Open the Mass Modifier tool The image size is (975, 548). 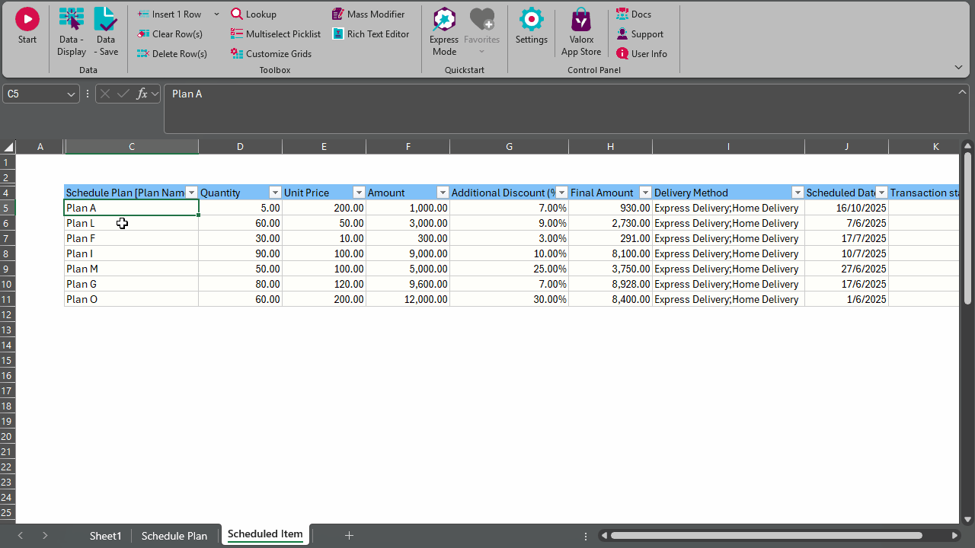pyautogui.click(x=369, y=14)
